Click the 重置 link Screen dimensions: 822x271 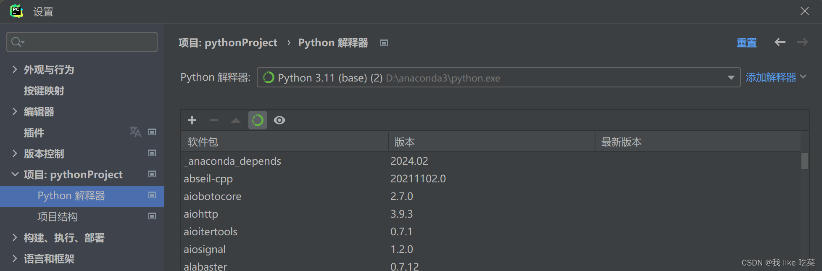[x=746, y=43]
